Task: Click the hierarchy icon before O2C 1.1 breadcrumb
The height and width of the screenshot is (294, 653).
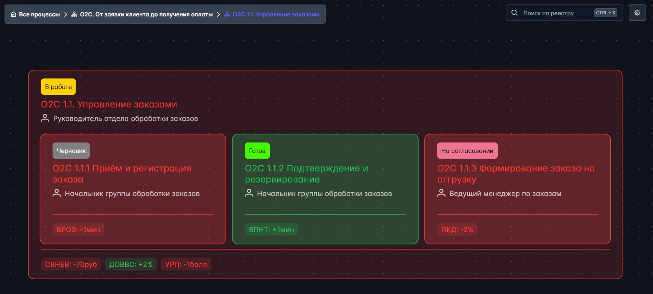Action: coord(227,14)
